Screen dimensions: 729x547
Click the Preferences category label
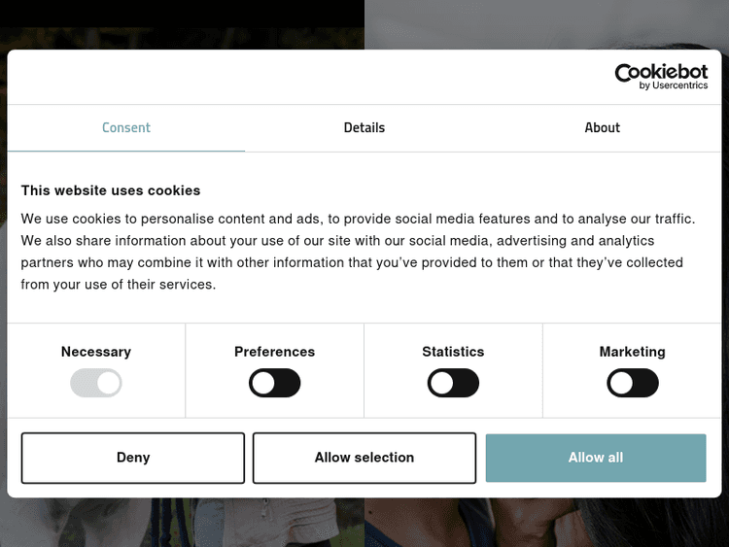[275, 352]
